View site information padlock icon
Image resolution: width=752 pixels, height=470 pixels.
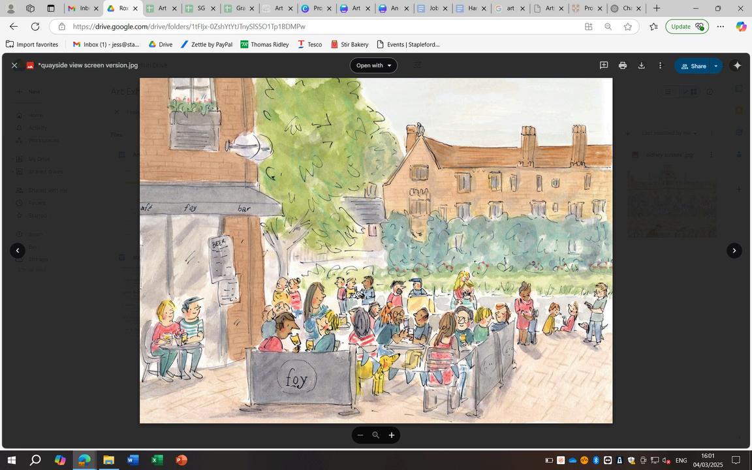tap(62, 26)
